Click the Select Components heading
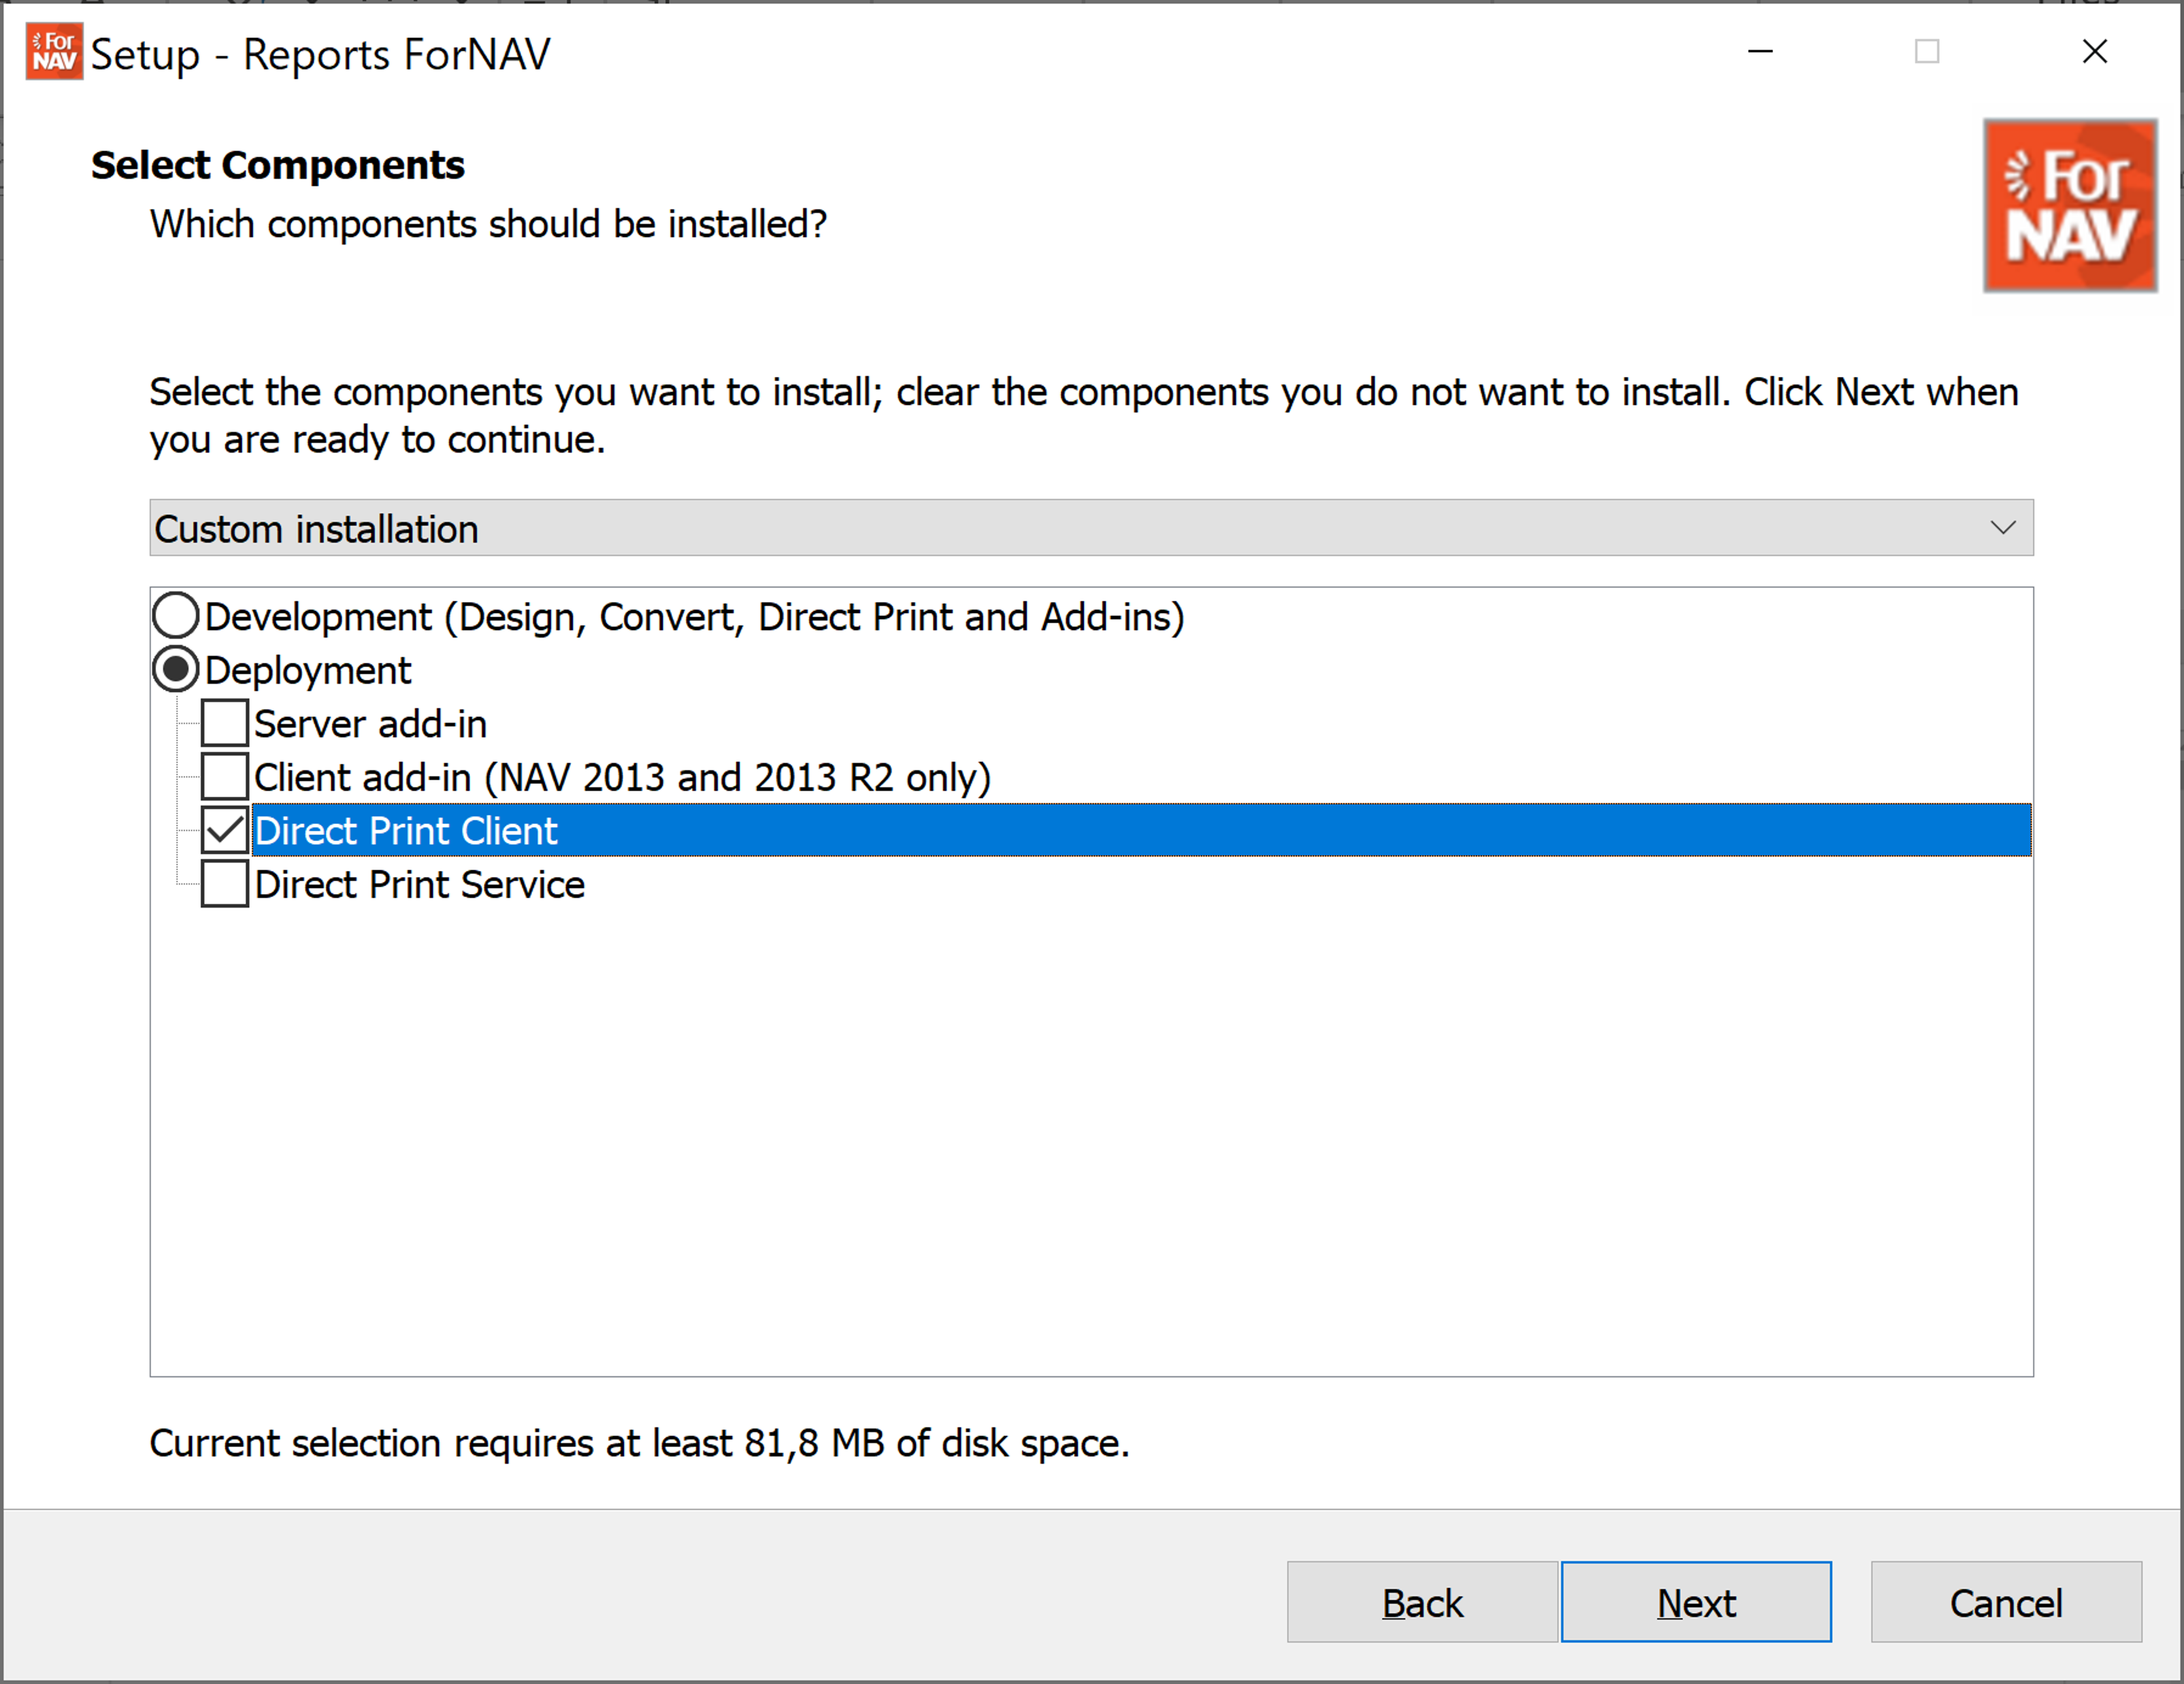 tap(278, 165)
